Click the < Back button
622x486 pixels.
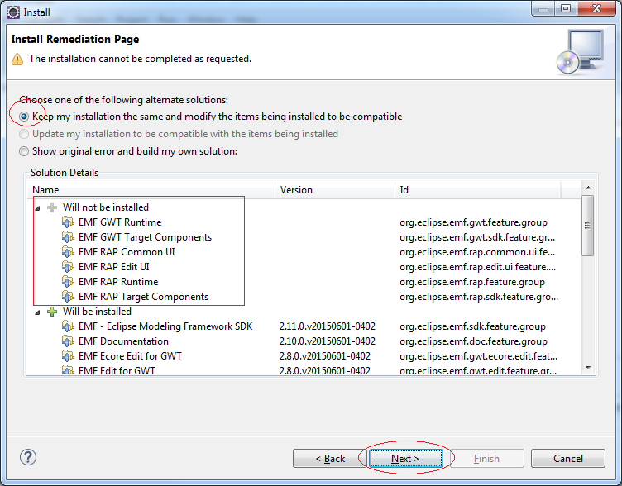click(330, 458)
